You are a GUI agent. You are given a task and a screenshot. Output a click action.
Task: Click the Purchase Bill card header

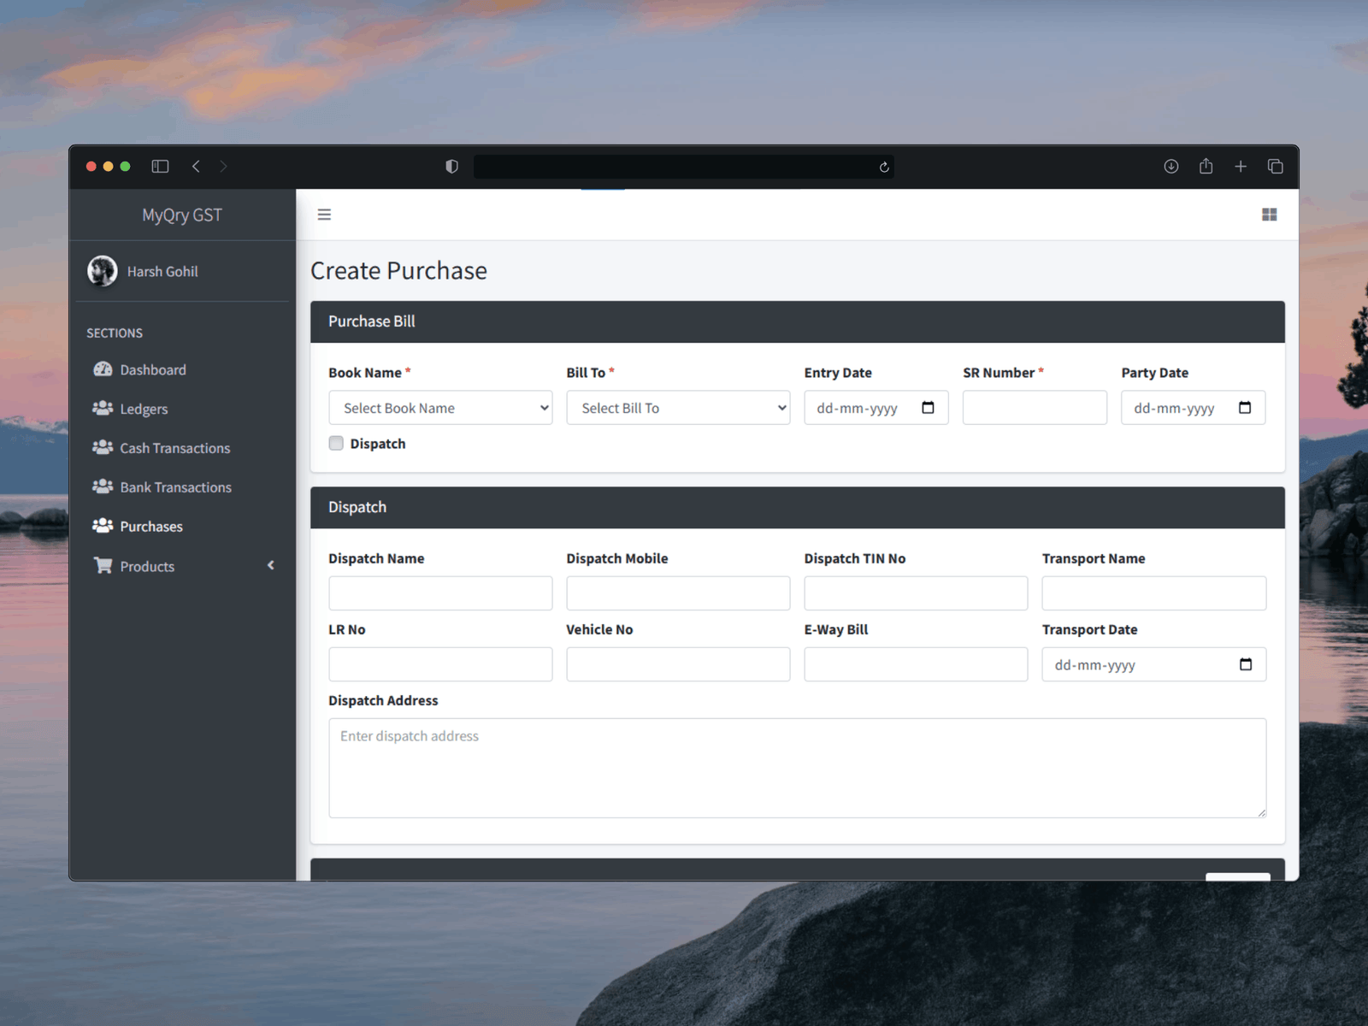click(x=798, y=321)
